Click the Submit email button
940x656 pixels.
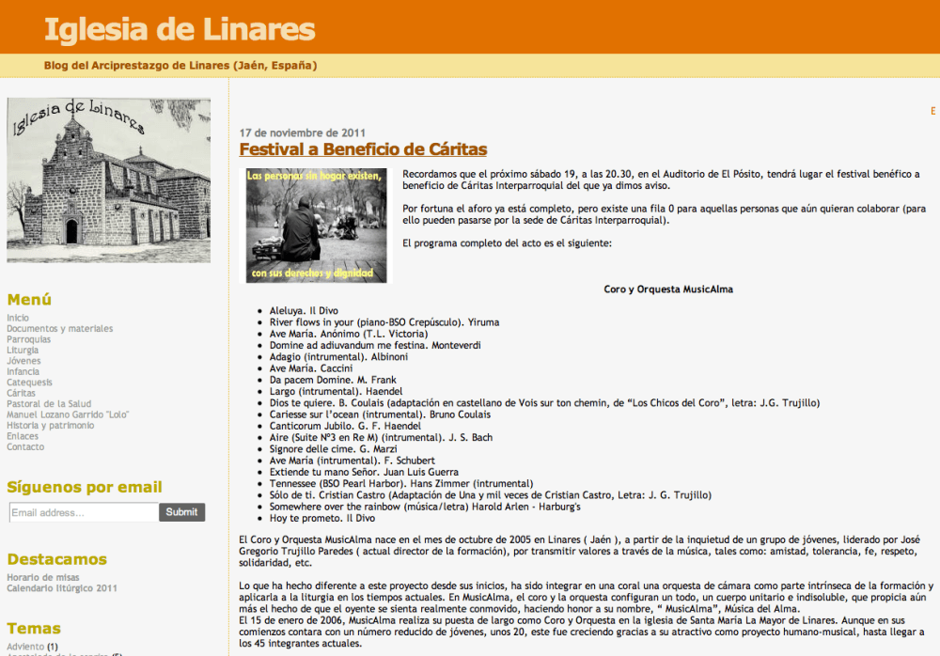tap(181, 512)
